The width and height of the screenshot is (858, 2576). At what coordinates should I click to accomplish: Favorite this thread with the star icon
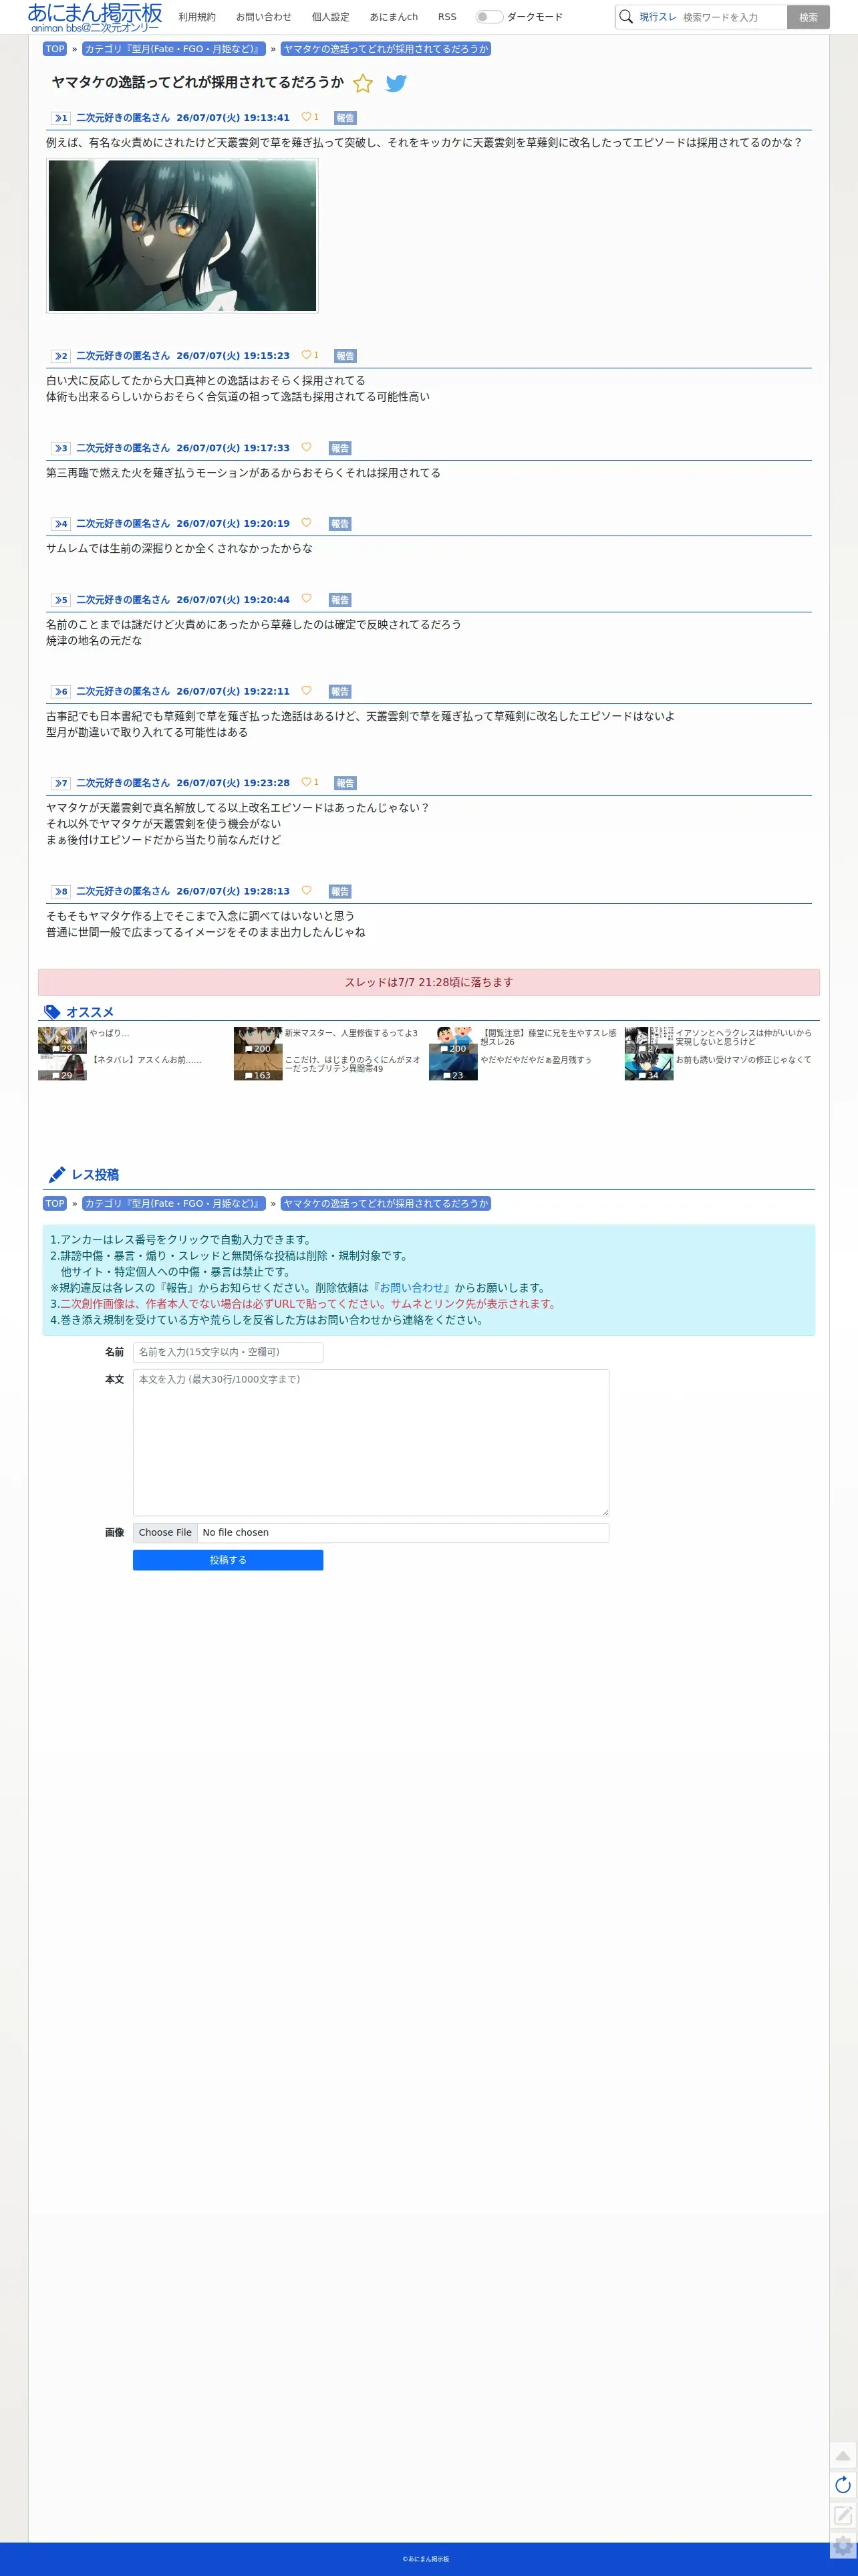(x=363, y=84)
